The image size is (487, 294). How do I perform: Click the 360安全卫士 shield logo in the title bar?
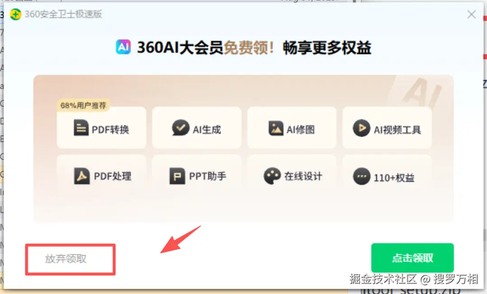click(x=15, y=14)
